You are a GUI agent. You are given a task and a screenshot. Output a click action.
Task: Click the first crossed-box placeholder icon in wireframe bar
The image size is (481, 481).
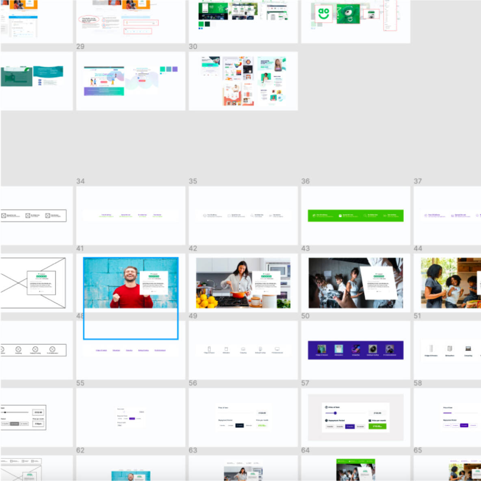[4, 216]
